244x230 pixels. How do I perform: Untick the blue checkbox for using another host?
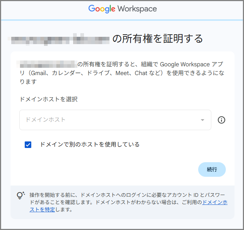[28, 145]
